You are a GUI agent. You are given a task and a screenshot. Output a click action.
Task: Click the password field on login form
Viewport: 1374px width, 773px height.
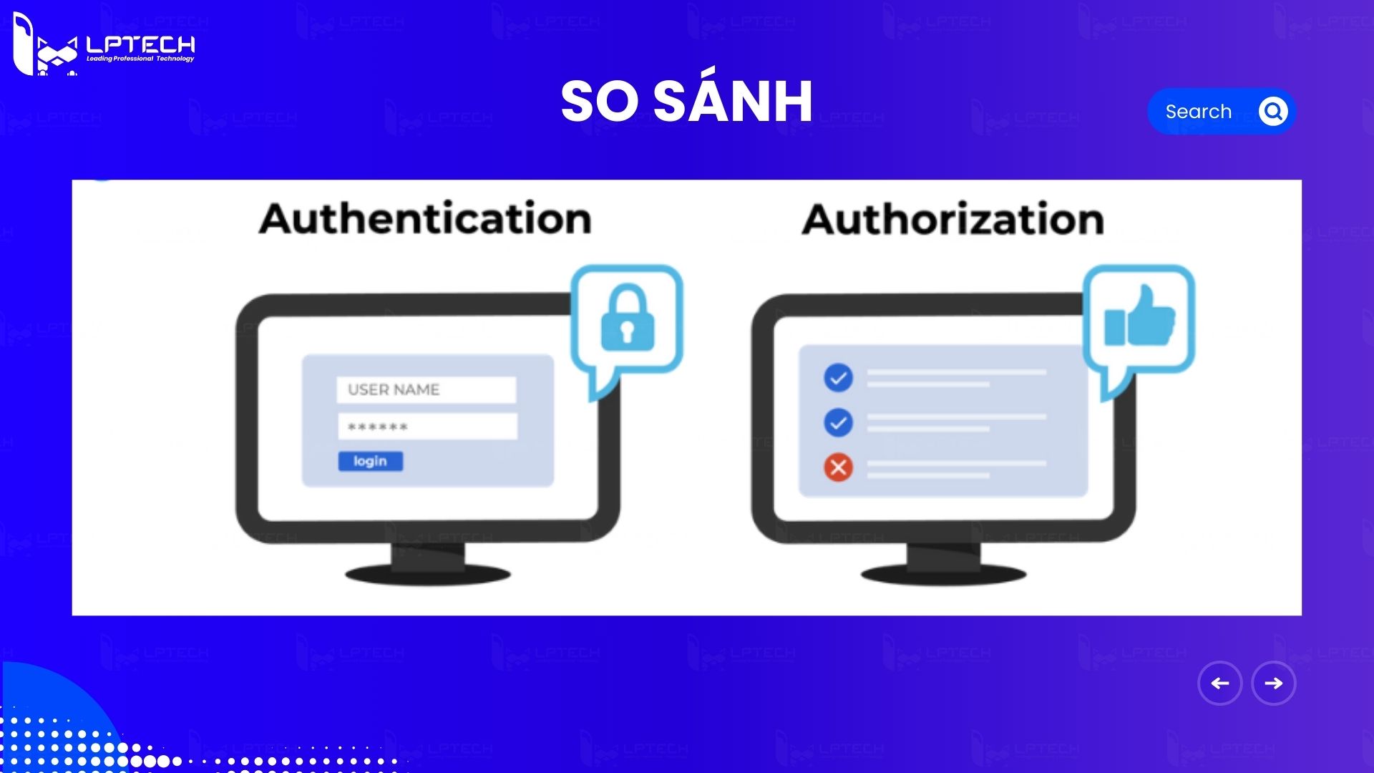coord(427,426)
